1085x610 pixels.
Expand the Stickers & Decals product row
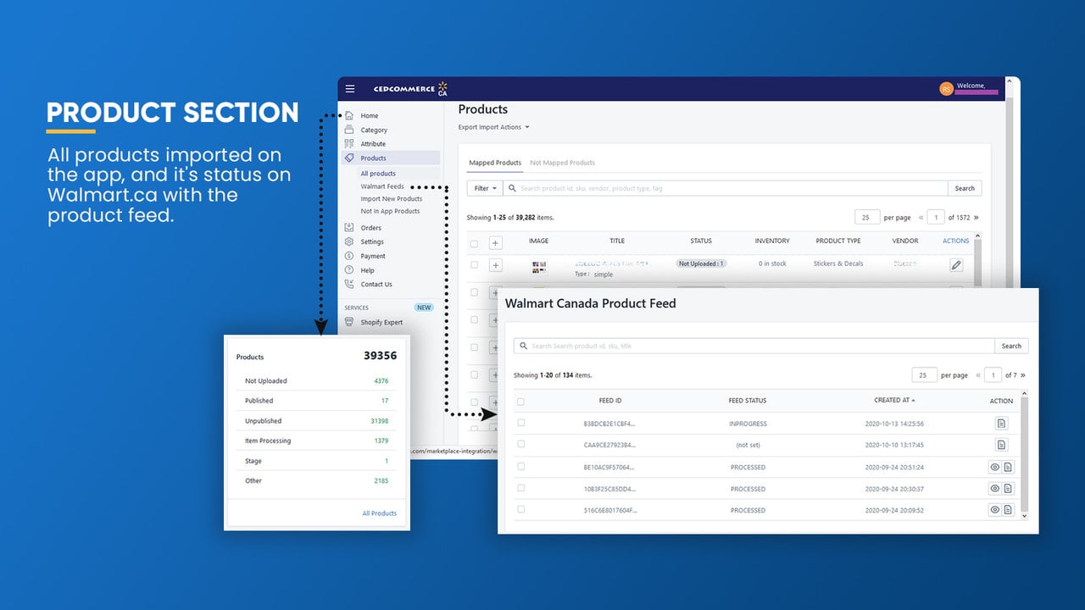(496, 265)
